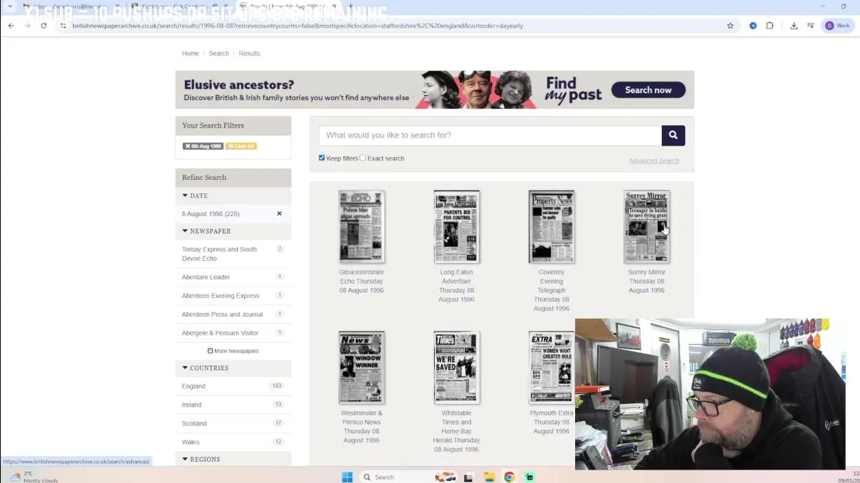Screen dimensions: 860x483
Task: Collapse the COUNTRIES filter section
Action: coord(205,368)
